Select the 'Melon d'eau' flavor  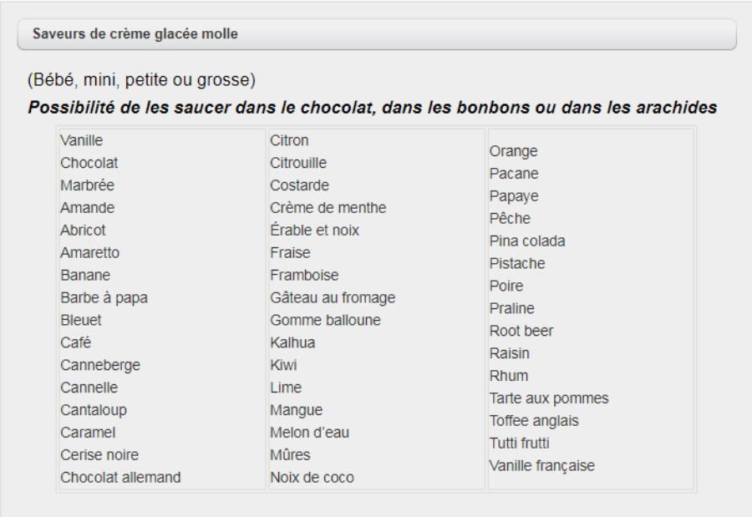(x=310, y=433)
